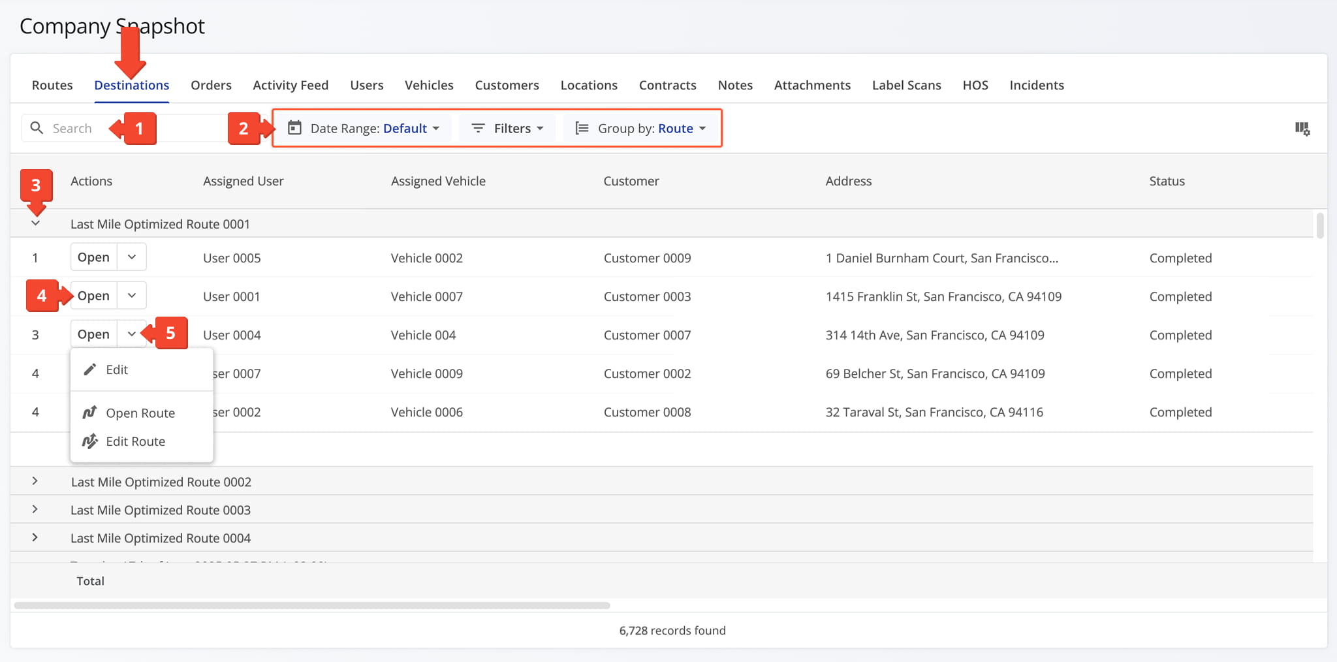Click Open button for User 0001 row
Image resolution: width=1337 pixels, height=662 pixels.
[x=93, y=296]
